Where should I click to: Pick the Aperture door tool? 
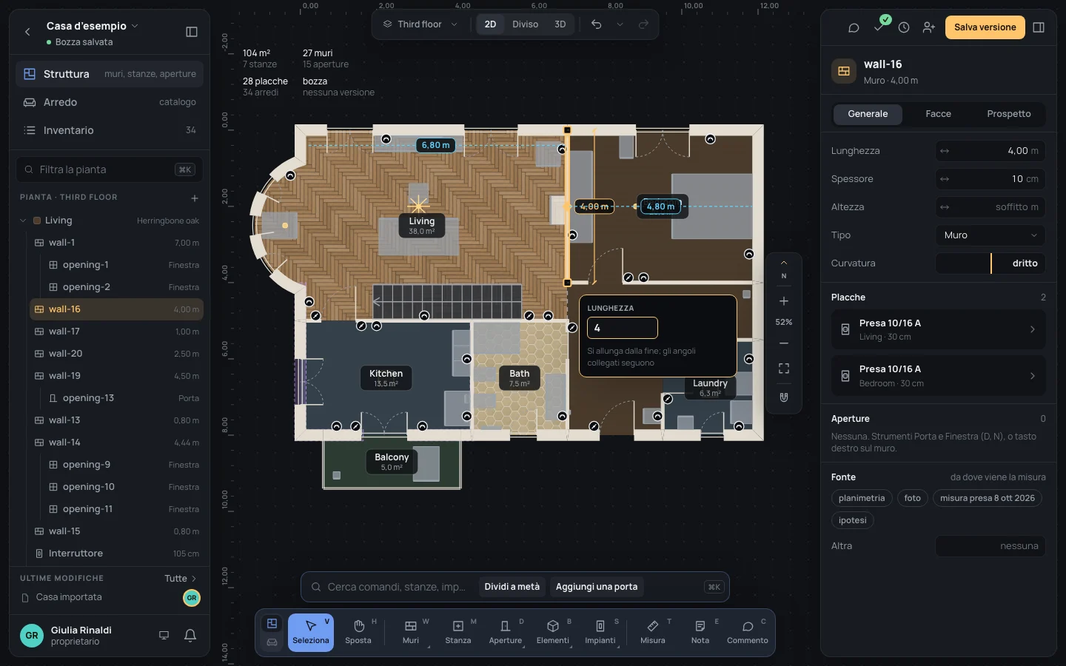(506, 633)
